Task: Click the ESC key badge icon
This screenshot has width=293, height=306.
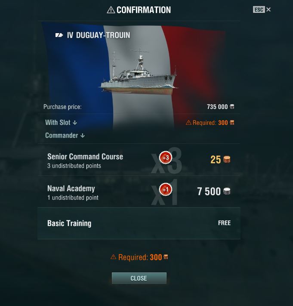Action: 259,9
